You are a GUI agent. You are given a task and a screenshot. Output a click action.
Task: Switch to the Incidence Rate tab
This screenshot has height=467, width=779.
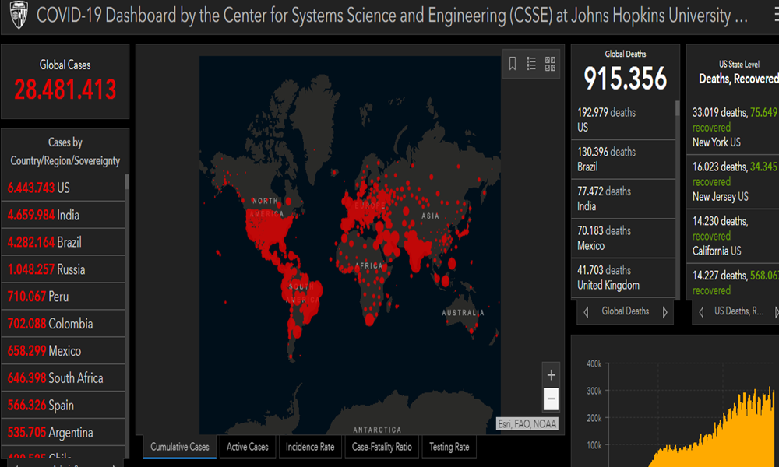click(310, 447)
